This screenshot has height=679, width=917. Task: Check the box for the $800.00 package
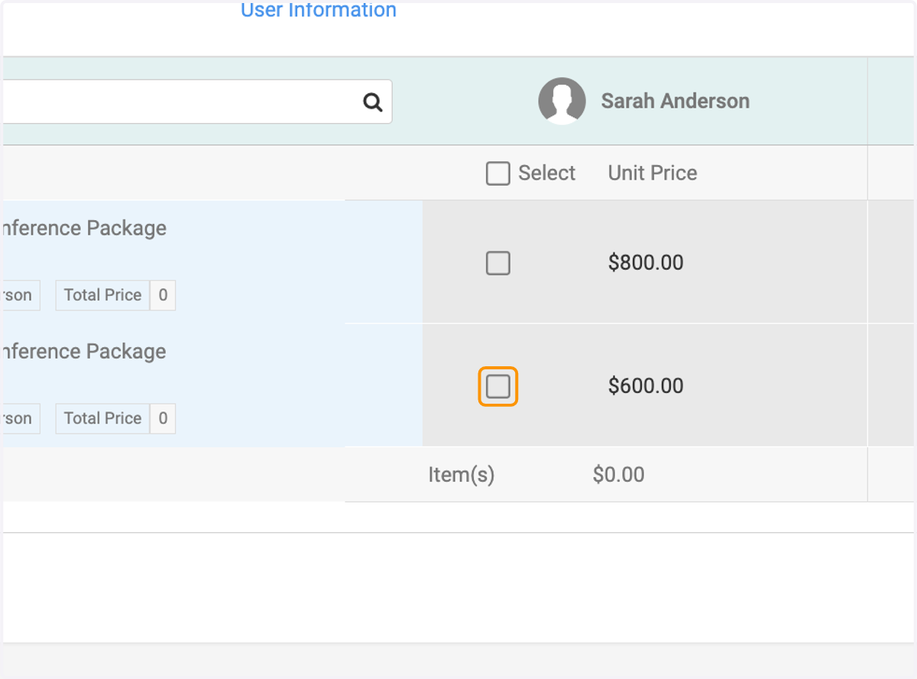[497, 264]
